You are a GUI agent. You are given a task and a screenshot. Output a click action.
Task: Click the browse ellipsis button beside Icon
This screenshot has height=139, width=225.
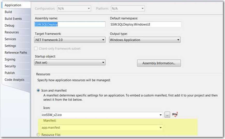coord(168,115)
